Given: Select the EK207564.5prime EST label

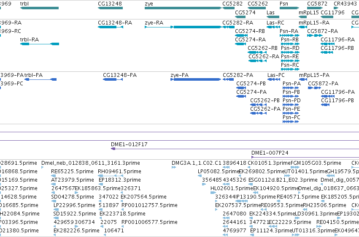Looking at the screenshot, I should coord(143,197).
